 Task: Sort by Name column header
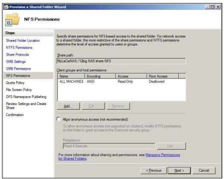[x=71, y=76]
